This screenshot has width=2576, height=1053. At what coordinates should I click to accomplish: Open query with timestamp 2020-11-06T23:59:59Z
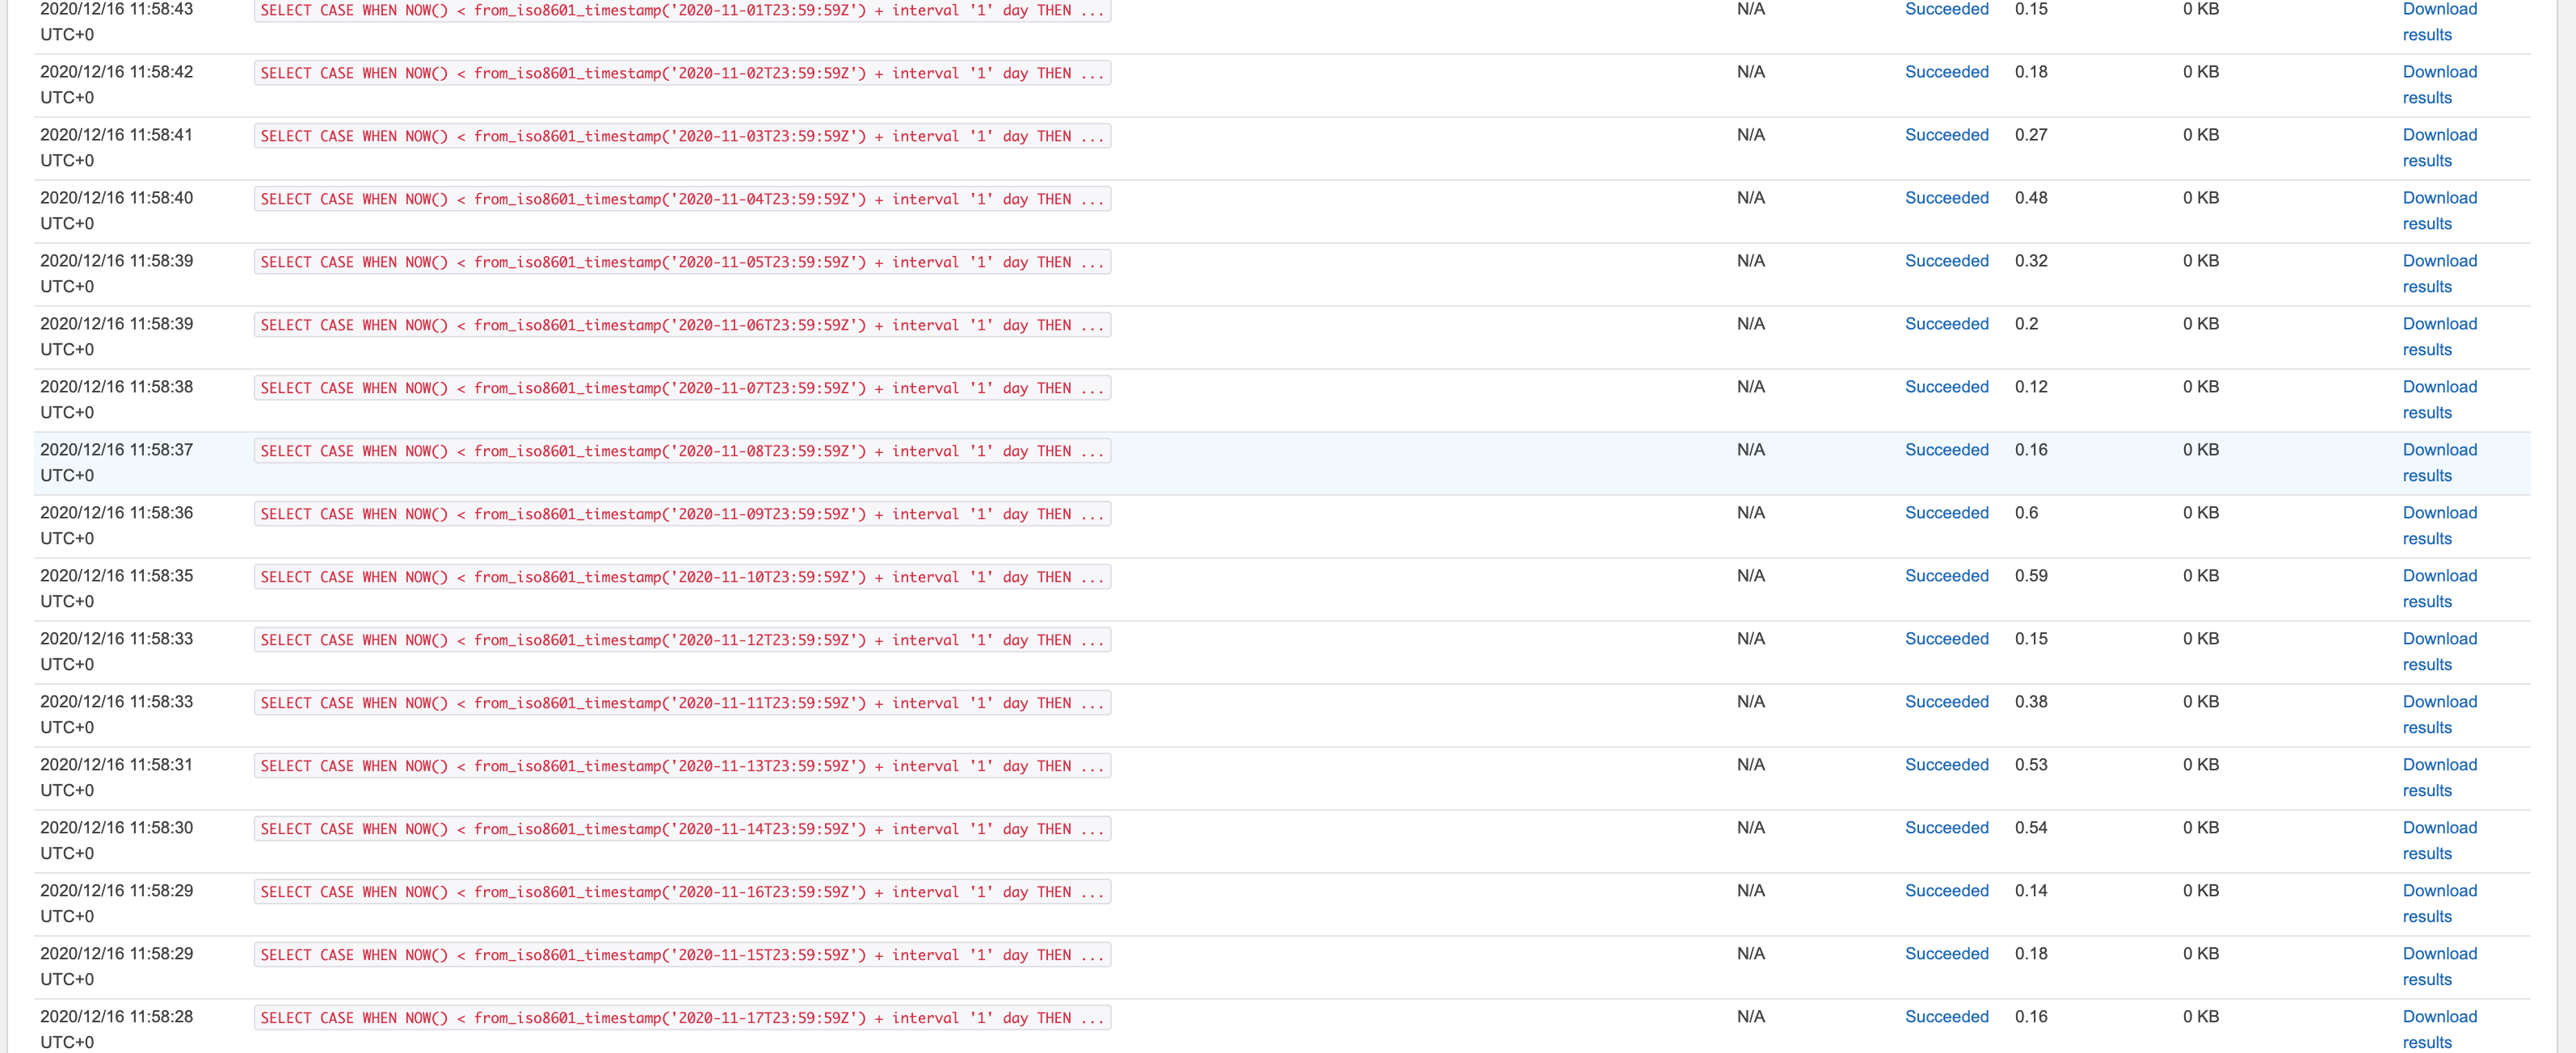[682, 325]
